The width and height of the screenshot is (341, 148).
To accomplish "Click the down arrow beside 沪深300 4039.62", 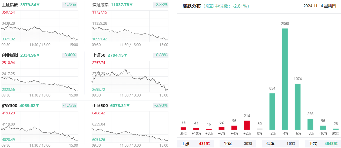I will pos(37,106).
